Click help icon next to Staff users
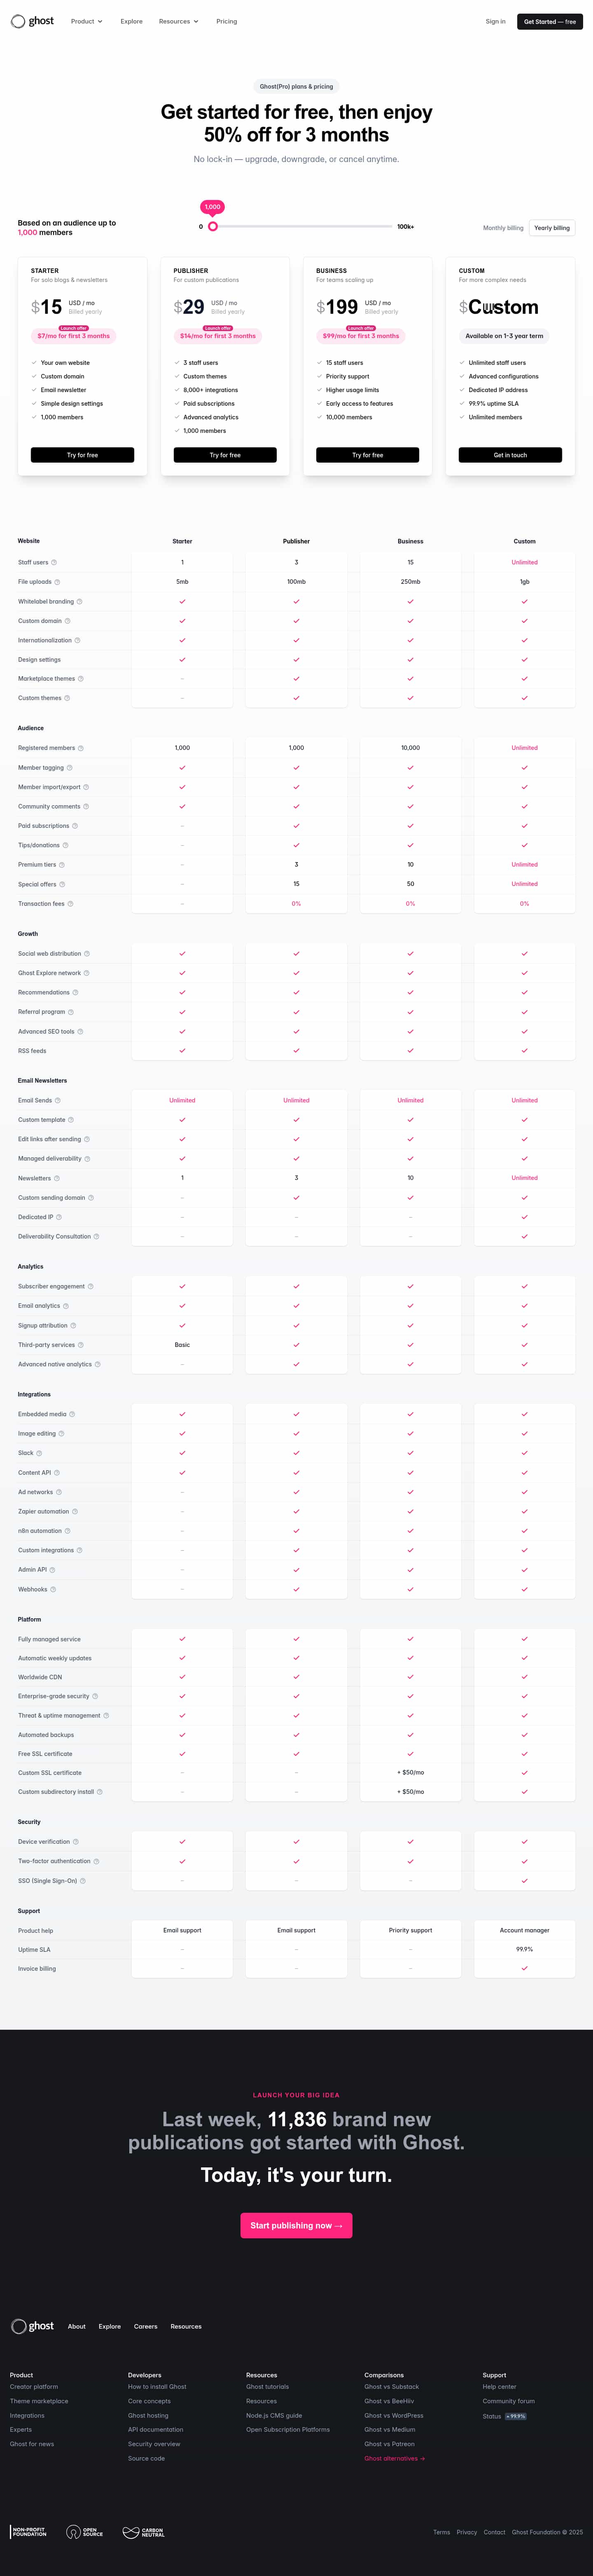The image size is (593, 2576). pos(54,562)
